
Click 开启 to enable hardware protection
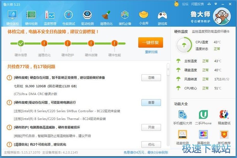[x=151, y=127]
